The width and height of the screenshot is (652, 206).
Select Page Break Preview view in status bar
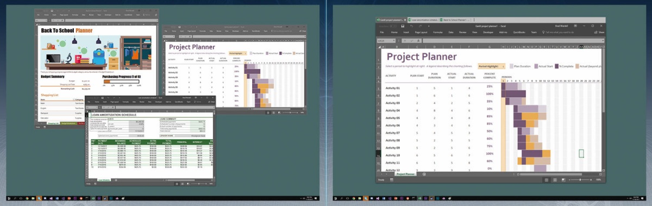[563, 180]
